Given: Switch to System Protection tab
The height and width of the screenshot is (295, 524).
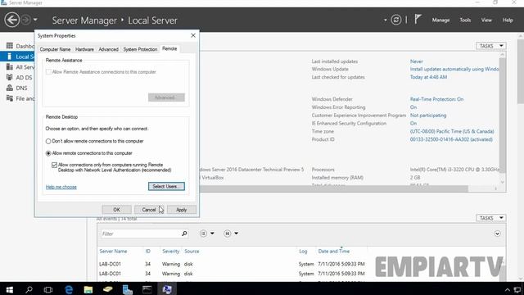Looking at the screenshot, I should [x=140, y=49].
